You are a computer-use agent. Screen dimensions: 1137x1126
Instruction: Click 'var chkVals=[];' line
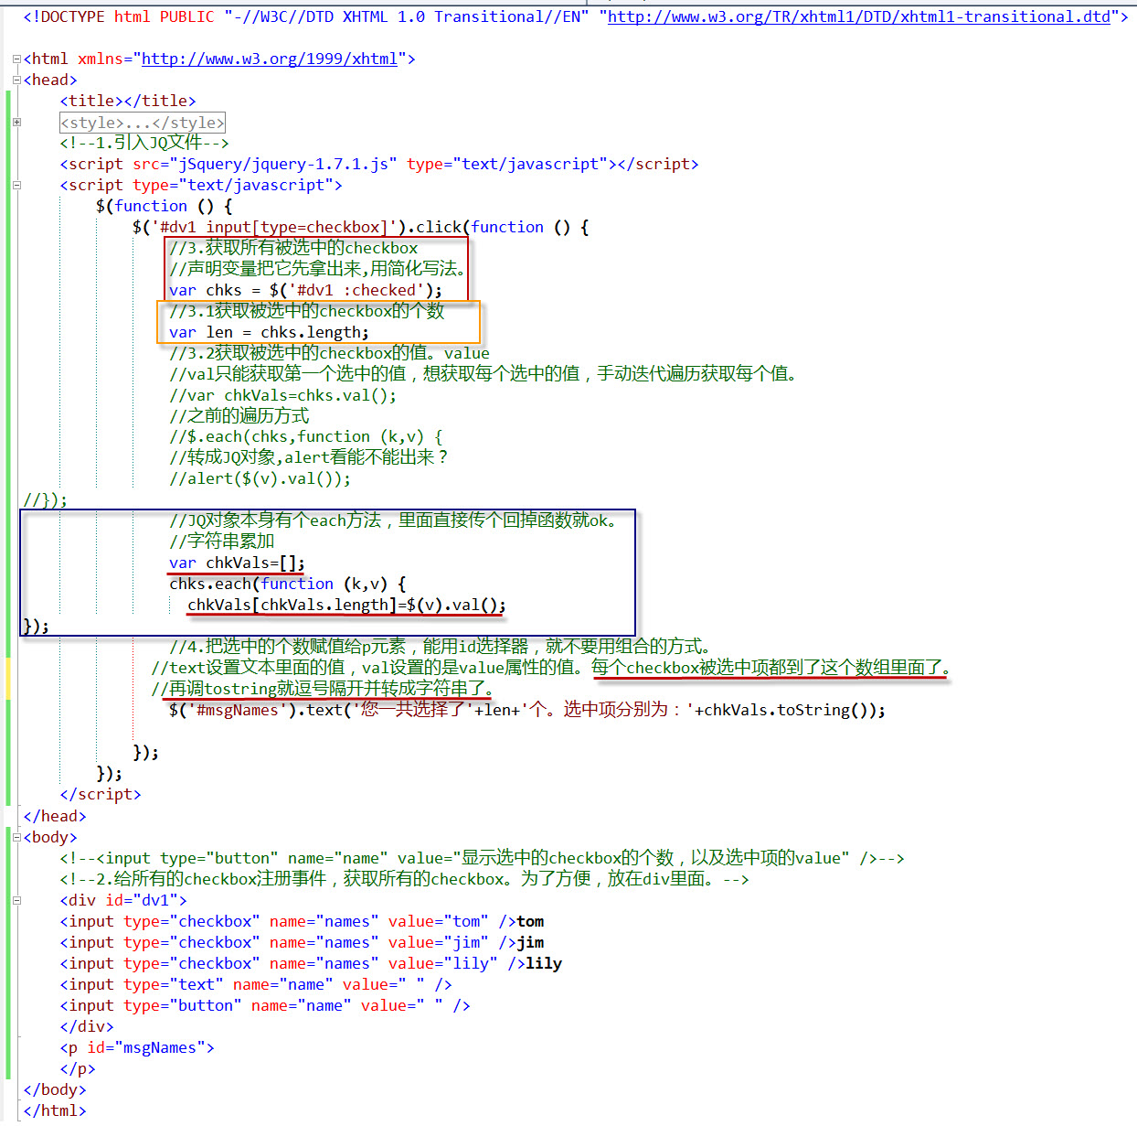(238, 563)
